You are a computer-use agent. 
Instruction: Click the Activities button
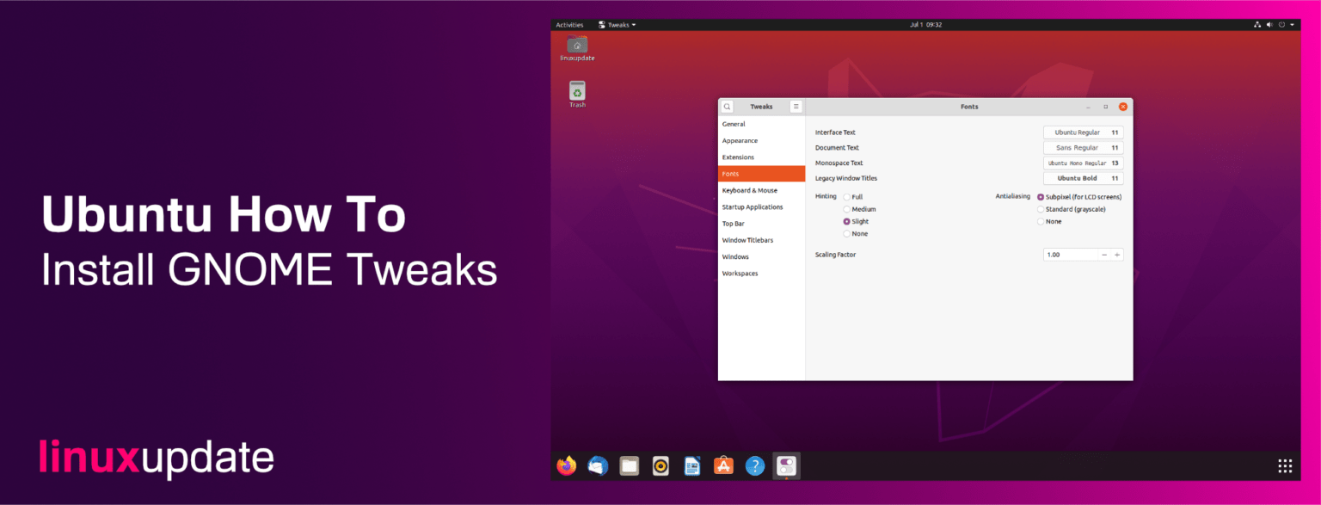569,25
